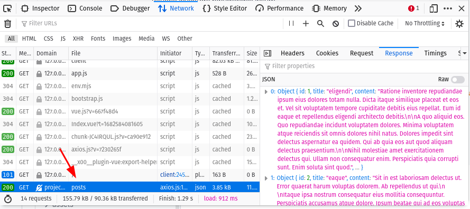Open network settings gear
The height and width of the screenshot is (209, 470).
click(459, 24)
